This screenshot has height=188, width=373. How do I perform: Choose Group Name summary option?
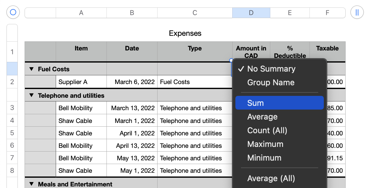[x=271, y=82]
